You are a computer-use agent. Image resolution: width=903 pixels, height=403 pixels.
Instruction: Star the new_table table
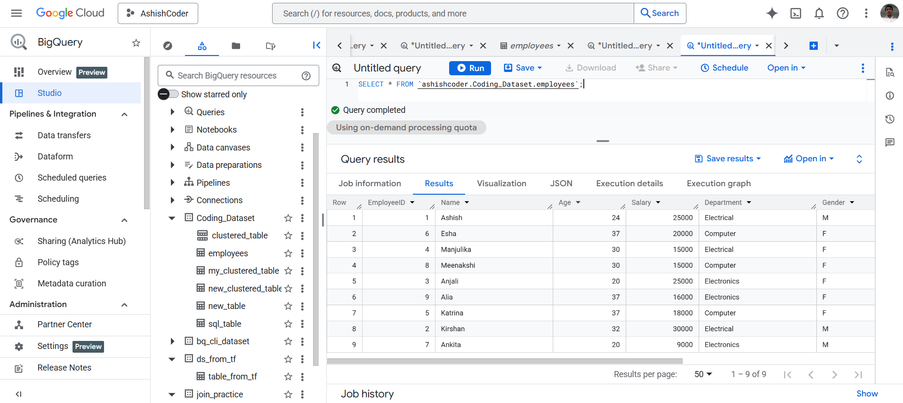pos(288,306)
